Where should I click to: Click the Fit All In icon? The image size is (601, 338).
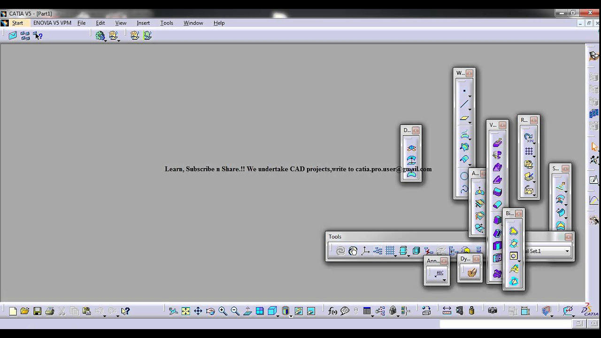tap(185, 311)
